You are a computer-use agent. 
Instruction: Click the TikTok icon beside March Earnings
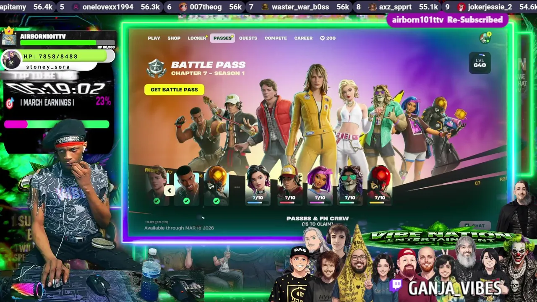[10, 103]
